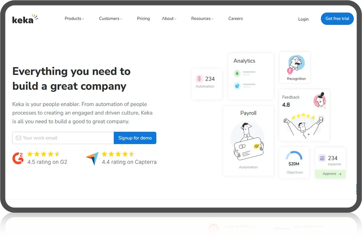The width and height of the screenshot is (362, 238).
Task: Select the G2 rating icon
Action: coord(18,157)
